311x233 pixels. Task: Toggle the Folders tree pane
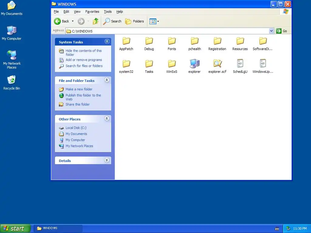(x=135, y=21)
